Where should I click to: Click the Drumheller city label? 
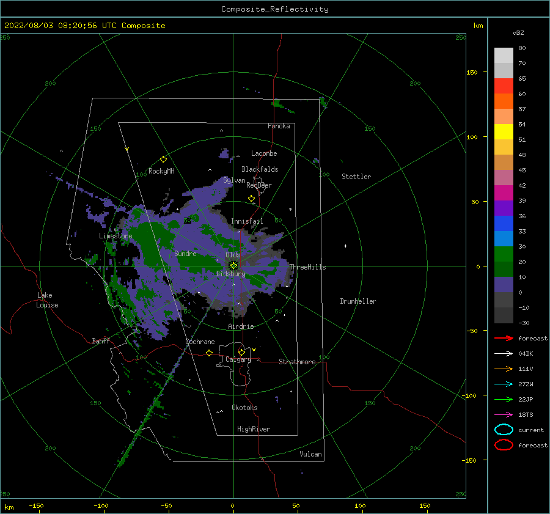click(x=358, y=301)
